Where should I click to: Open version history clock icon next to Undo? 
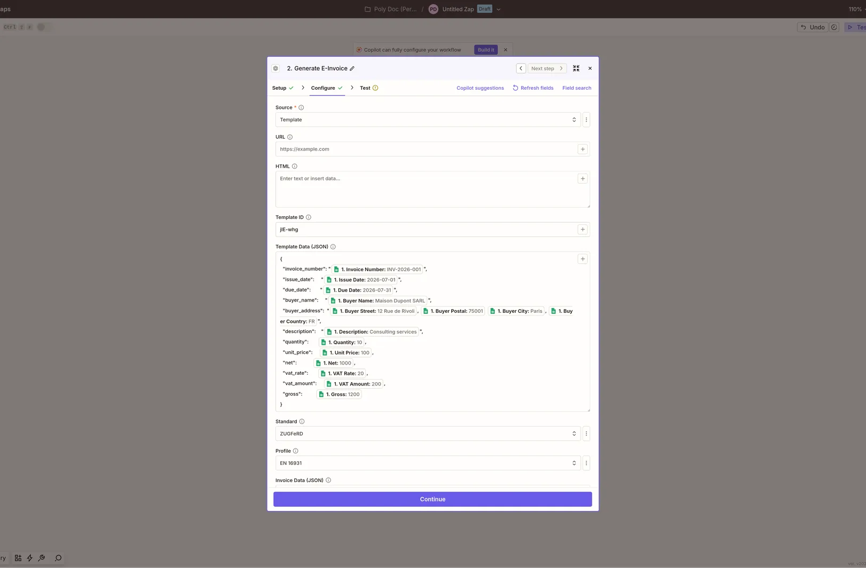tap(834, 27)
